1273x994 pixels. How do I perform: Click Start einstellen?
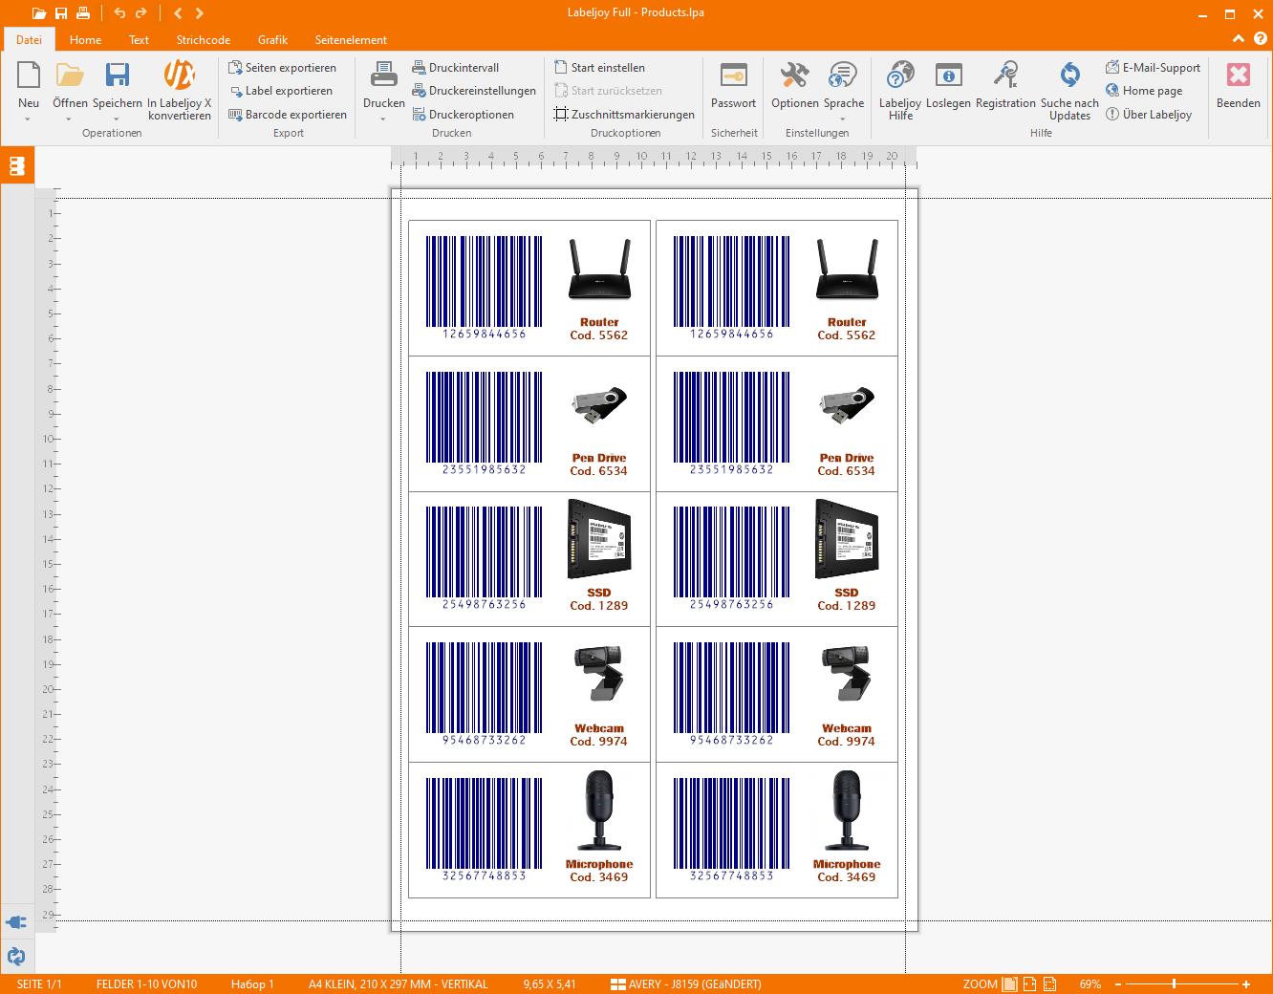[599, 68]
